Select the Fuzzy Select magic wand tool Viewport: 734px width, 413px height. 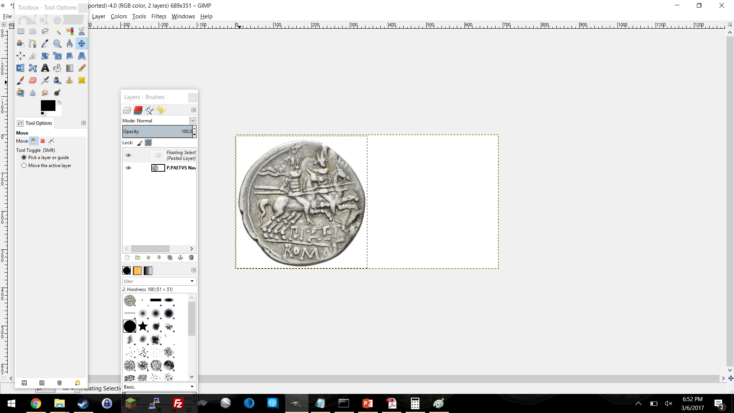point(57,31)
